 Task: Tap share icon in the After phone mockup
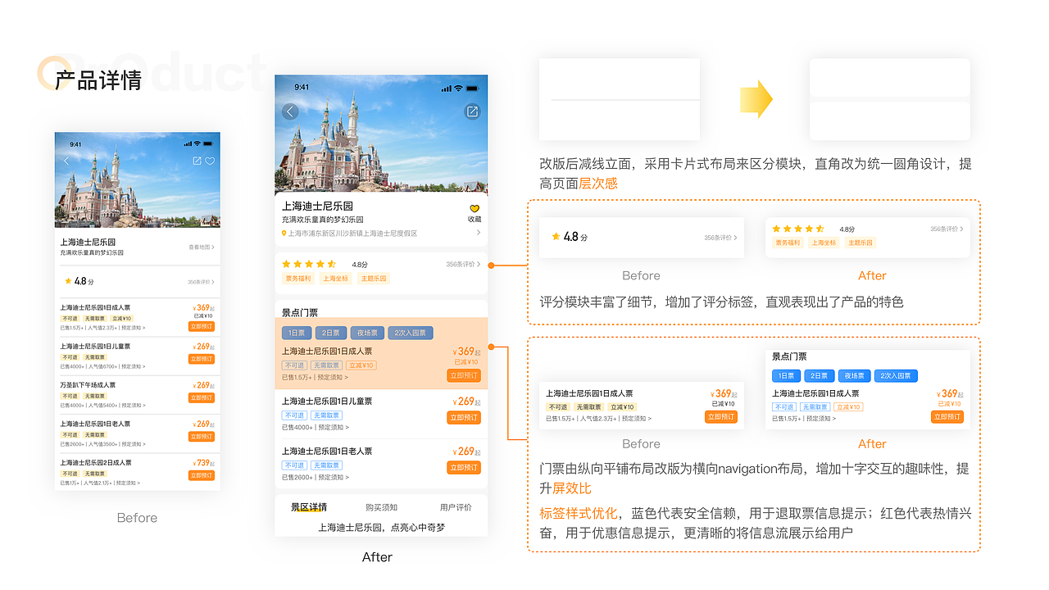pos(472,111)
